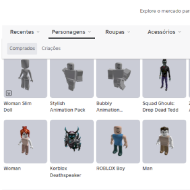This screenshot has height=190, width=190.
Task: Expand the Personagens dropdown arrow
Action: (x=89, y=32)
